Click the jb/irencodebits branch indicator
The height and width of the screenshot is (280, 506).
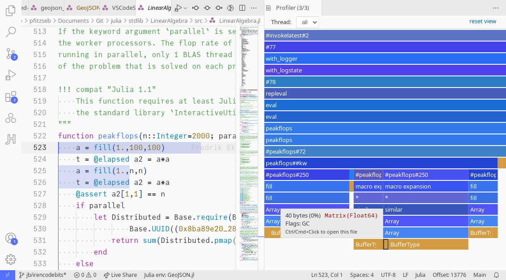pos(42,275)
